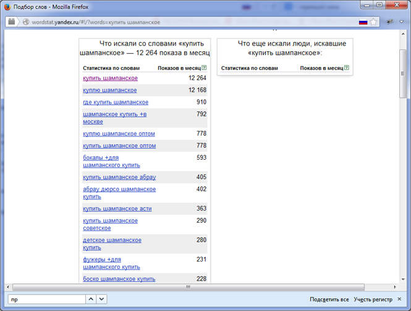
Task: Select the value '12 168'
Action: click(x=197, y=90)
